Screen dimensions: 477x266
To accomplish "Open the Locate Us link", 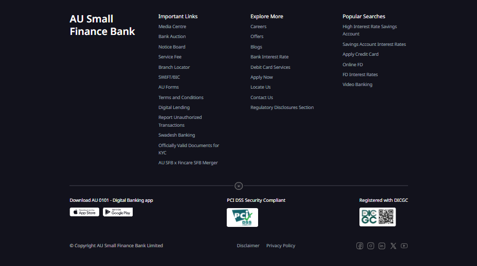I will click(260, 87).
